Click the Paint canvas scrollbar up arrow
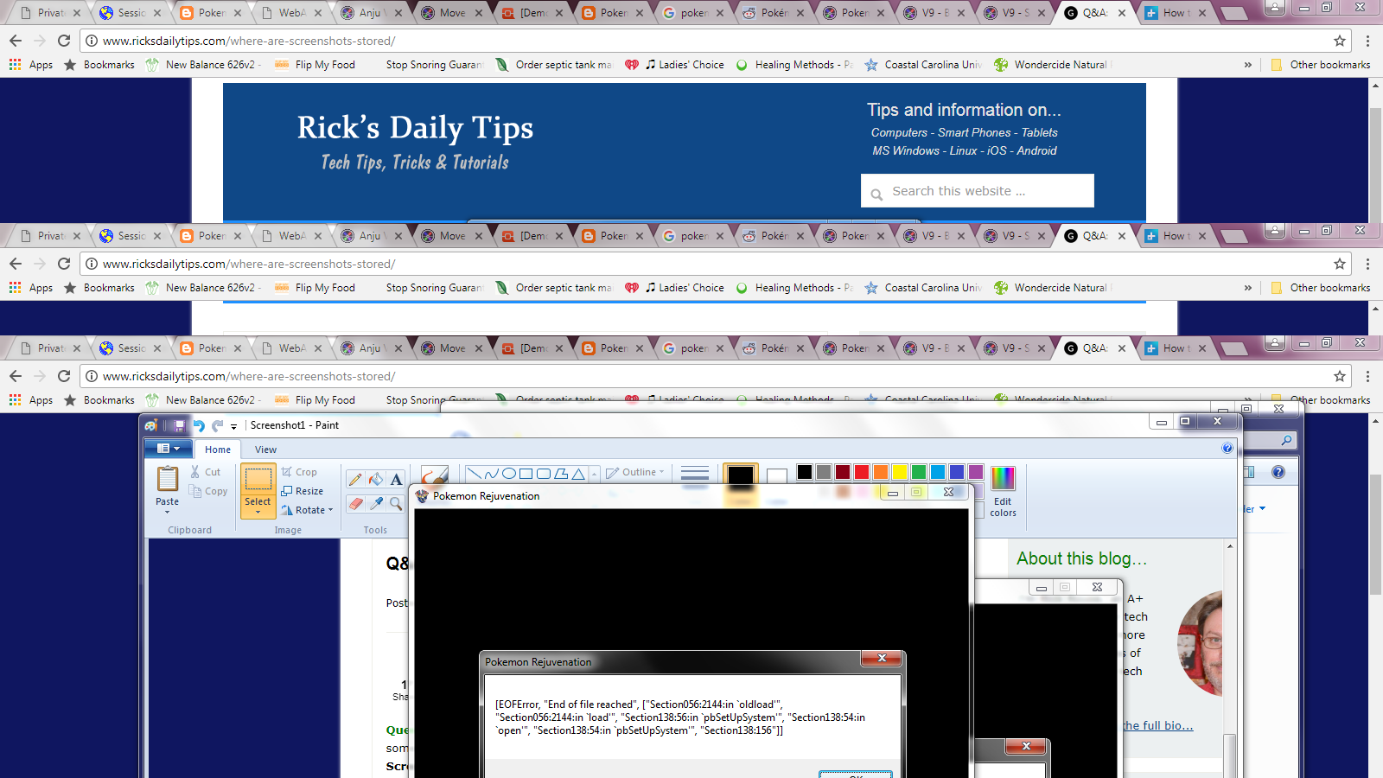Image resolution: width=1383 pixels, height=778 pixels. (x=1229, y=546)
